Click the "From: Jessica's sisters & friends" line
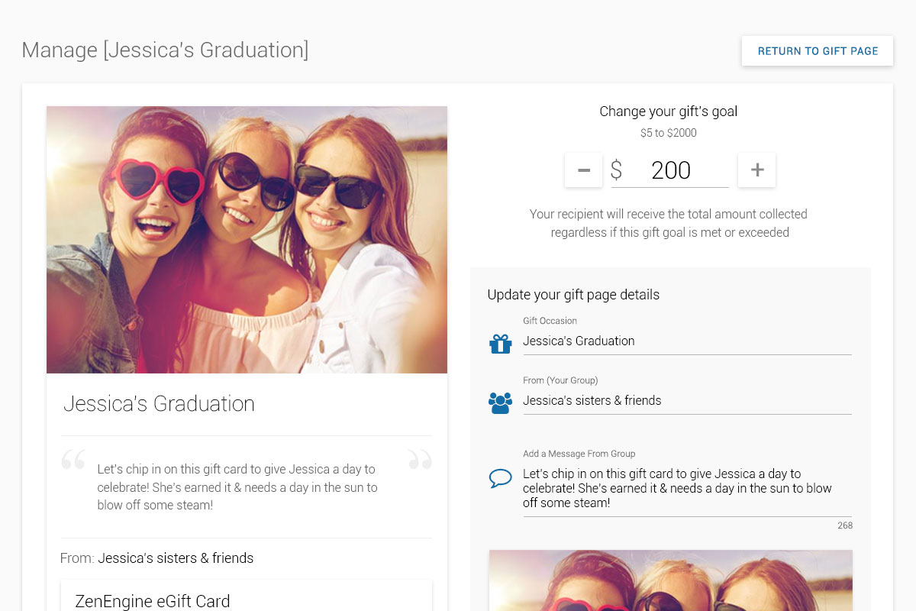This screenshot has width=916, height=611. coord(156,558)
